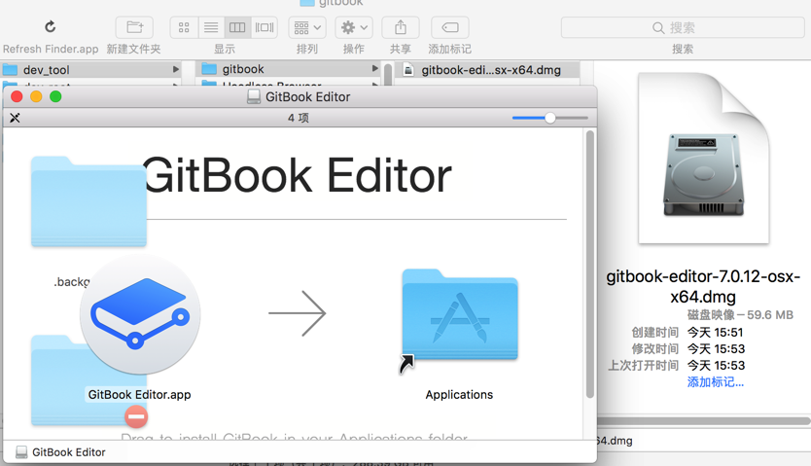
Task: Select the dev_tool folder row
Action: coord(90,69)
